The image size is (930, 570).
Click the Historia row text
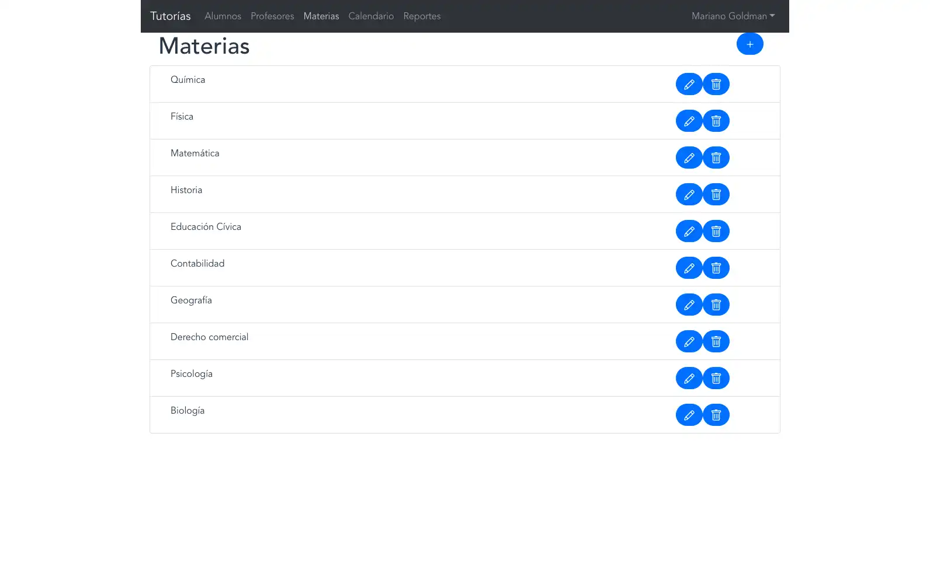186,190
